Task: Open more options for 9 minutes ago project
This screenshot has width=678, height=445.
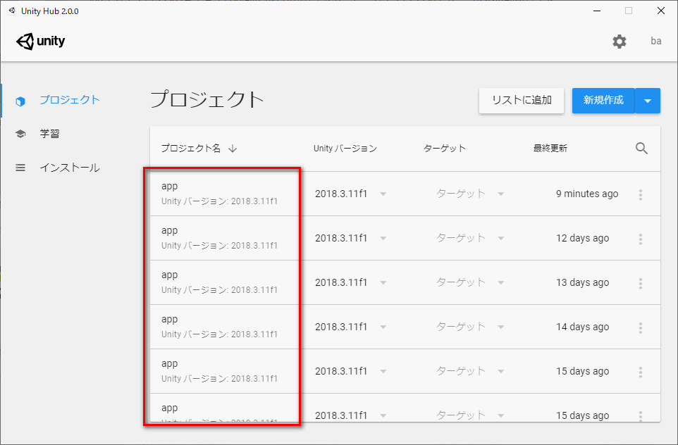Action: click(x=641, y=194)
